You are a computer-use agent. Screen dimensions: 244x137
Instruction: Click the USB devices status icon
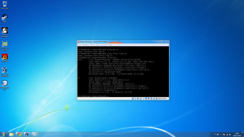141,98
